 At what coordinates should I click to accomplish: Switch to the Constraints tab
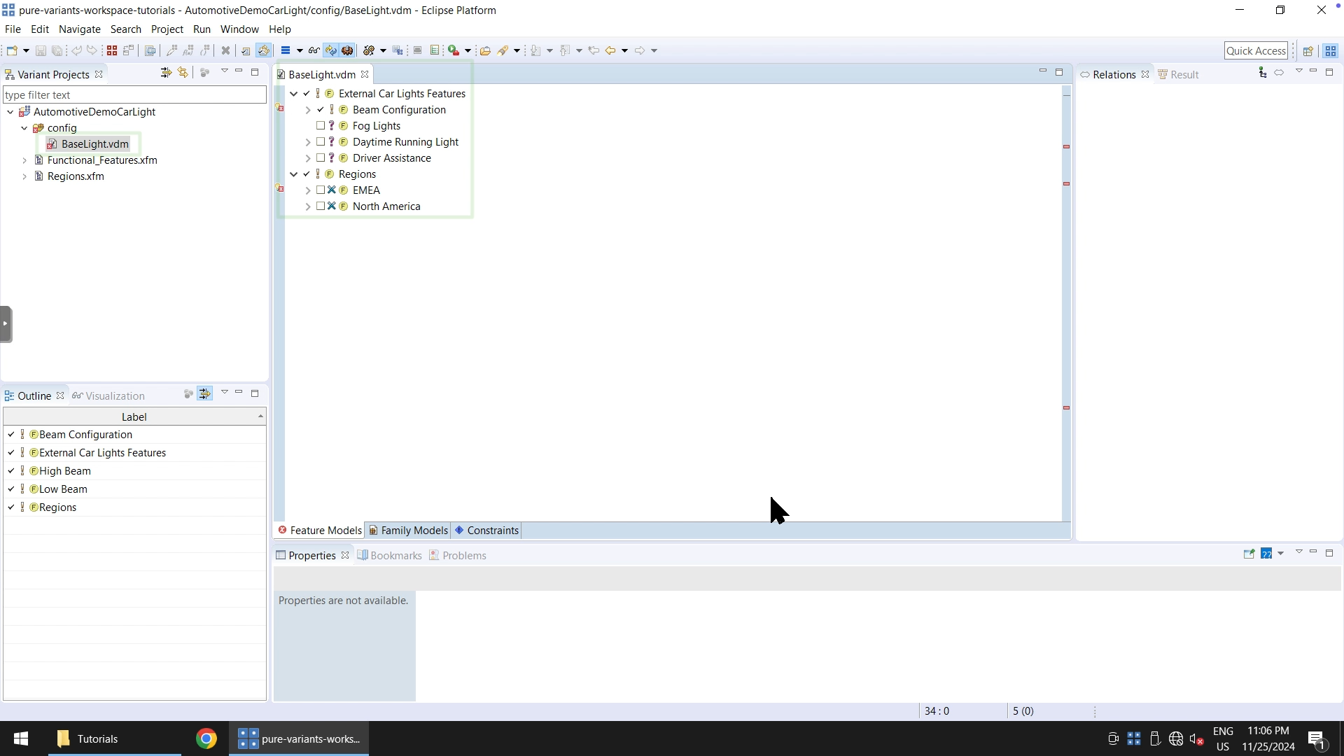coord(487,531)
